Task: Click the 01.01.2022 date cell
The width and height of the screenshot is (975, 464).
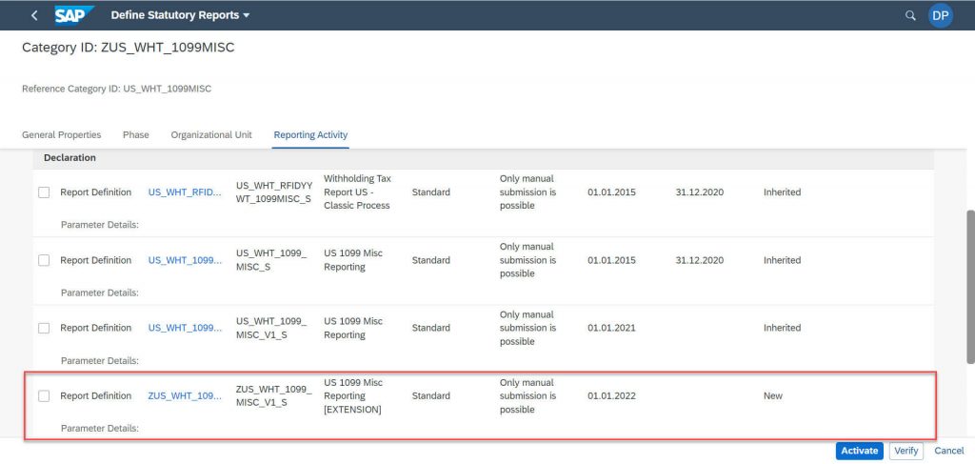Action: [x=611, y=395]
